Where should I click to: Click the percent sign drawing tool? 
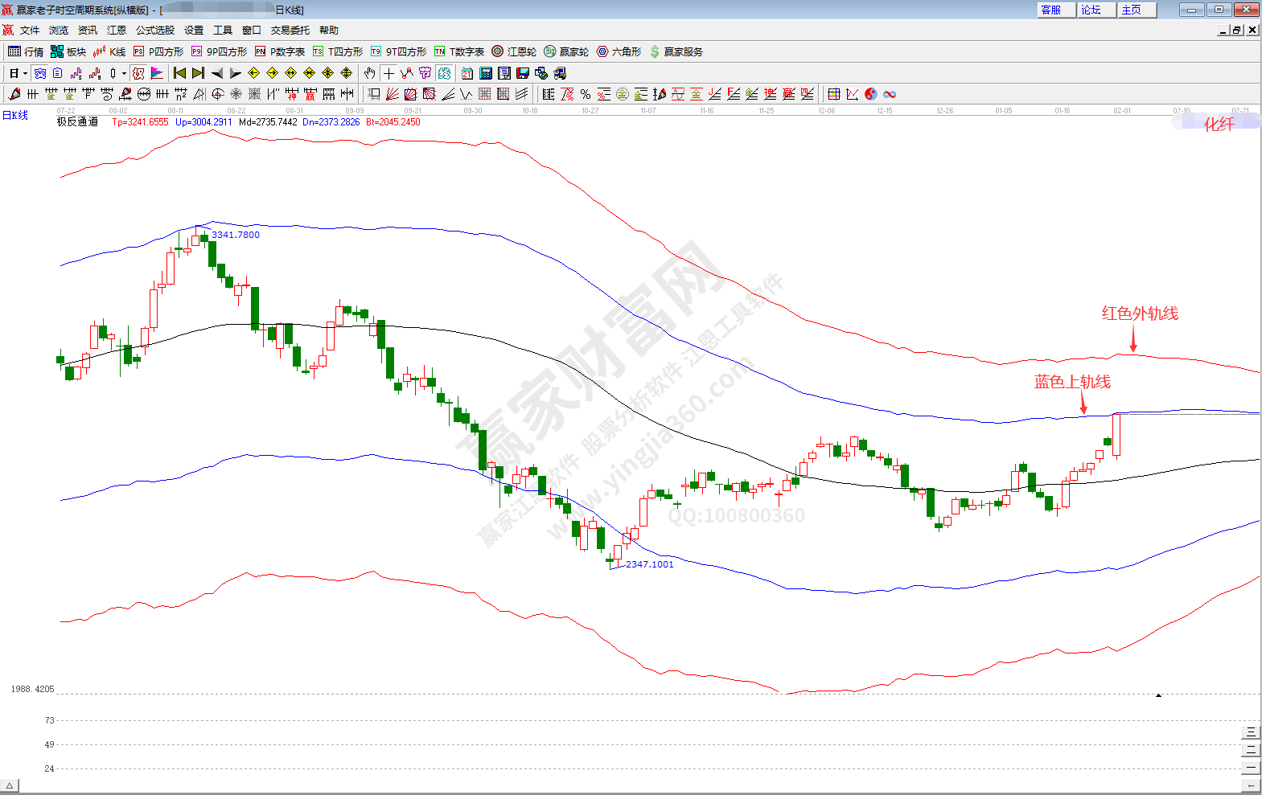pyautogui.click(x=586, y=94)
